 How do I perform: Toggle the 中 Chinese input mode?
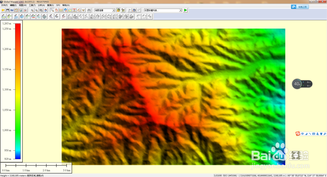point(302,134)
